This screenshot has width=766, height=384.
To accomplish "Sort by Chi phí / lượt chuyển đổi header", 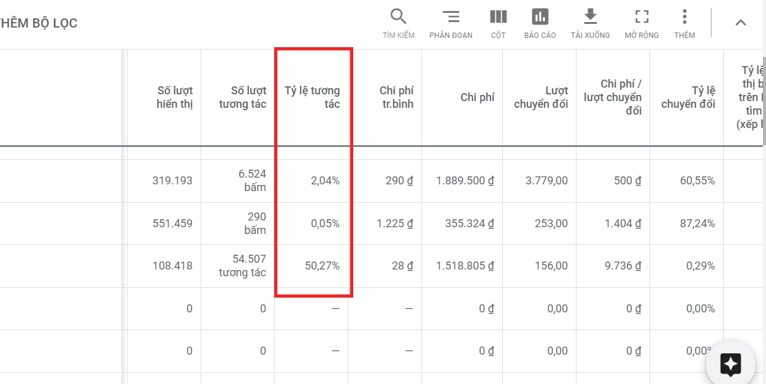I will point(613,97).
